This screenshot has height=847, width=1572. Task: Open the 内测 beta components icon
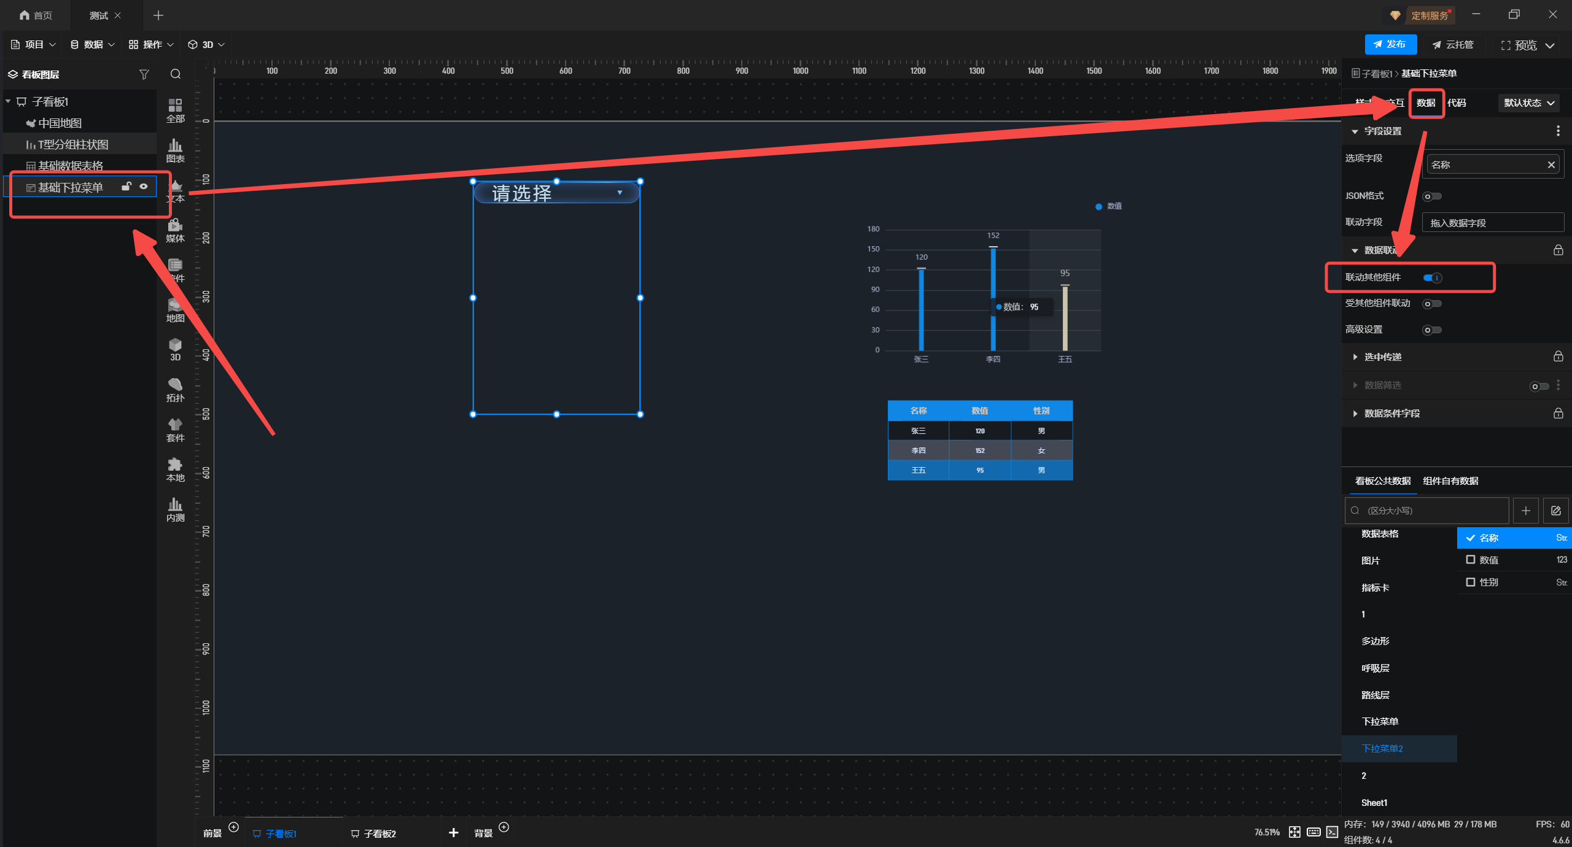175,509
